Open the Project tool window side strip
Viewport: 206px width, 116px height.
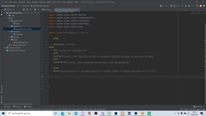1,12
